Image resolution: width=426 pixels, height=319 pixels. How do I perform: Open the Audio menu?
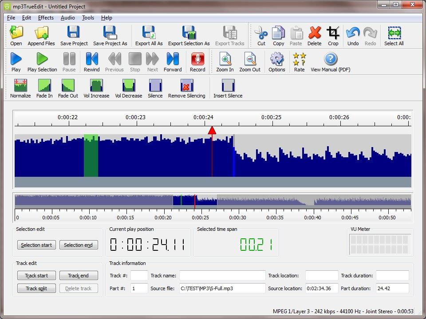point(67,18)
